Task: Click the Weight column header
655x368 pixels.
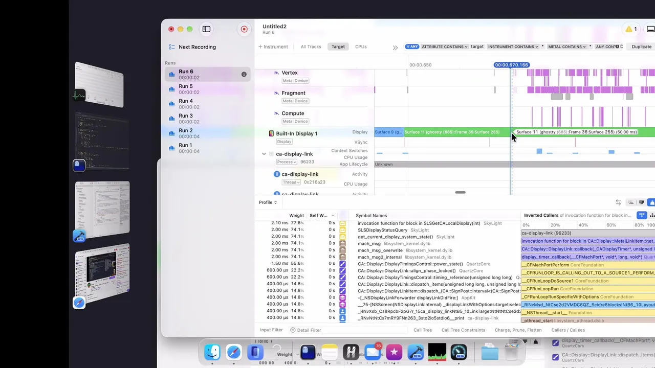Action: point(296,216)
